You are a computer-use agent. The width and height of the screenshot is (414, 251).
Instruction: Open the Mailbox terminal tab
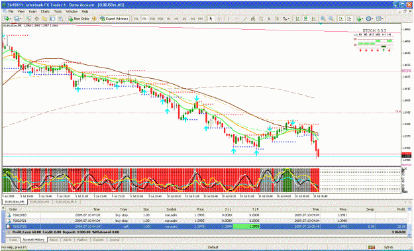[82, 240]
